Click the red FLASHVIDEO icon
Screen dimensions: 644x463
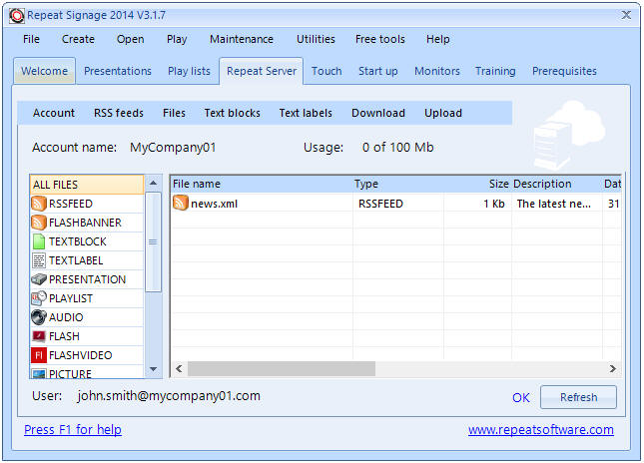pyautogui.click(x=39, y=355)
